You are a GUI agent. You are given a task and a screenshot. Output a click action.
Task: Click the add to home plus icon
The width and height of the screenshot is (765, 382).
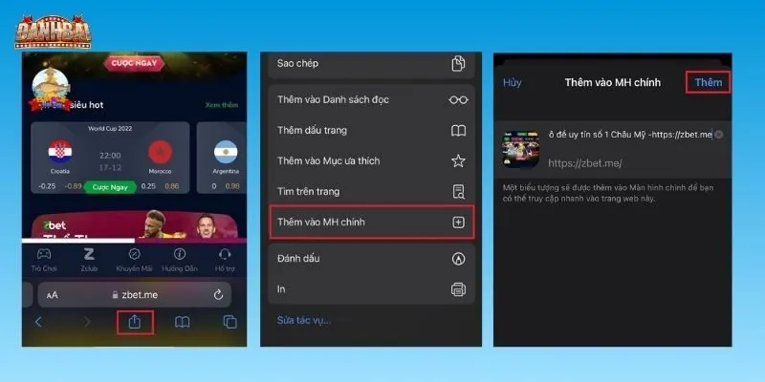[458, 223]
